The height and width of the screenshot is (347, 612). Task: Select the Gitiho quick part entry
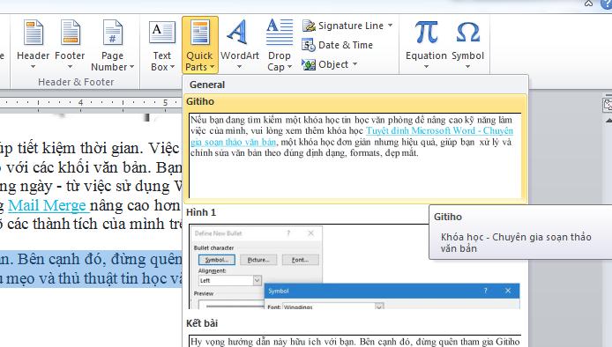[355, 149]
